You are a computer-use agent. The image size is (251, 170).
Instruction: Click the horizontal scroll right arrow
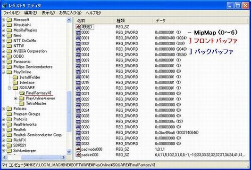63,157
